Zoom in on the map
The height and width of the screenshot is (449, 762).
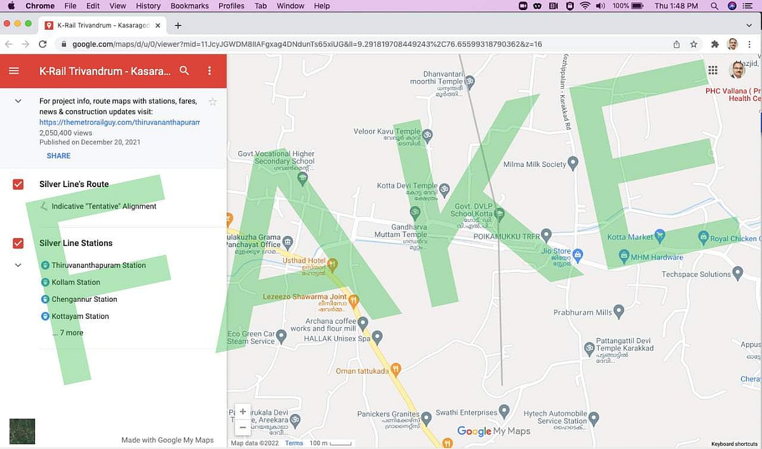243,412
